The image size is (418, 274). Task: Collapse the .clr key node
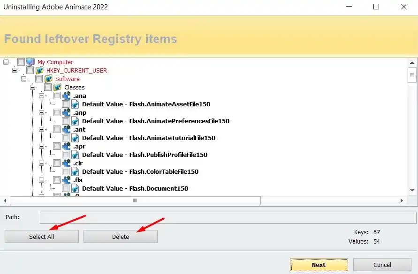(42, 163)
